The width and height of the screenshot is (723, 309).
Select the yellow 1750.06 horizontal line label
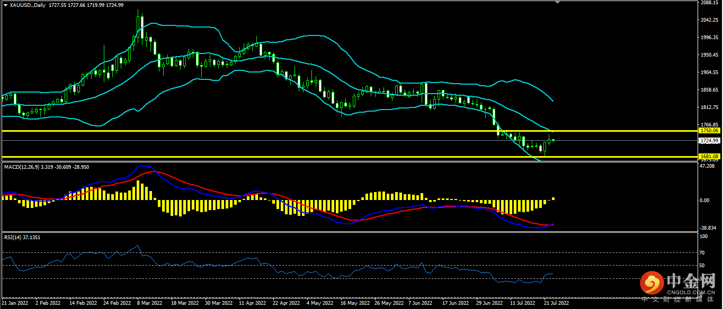tap(709, 130)
